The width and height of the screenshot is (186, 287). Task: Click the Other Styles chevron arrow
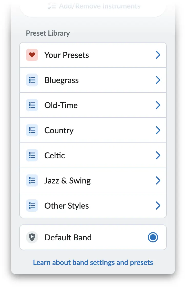click(158, 206)
